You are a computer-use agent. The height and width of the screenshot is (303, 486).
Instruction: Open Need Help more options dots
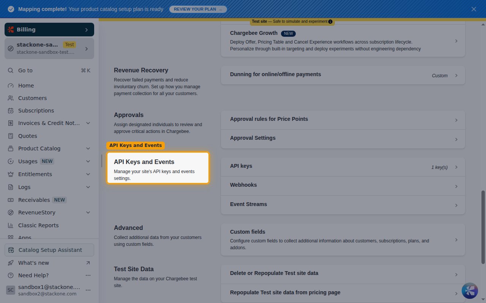[x=88, y=275]
